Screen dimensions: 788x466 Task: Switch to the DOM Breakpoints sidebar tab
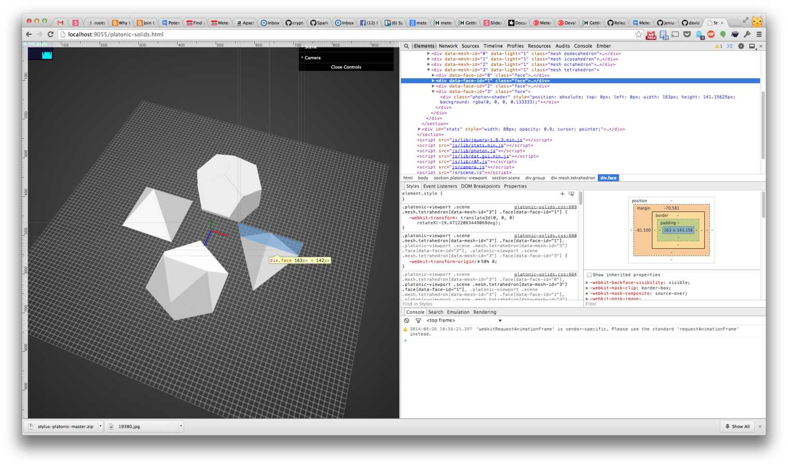pos(480,186)
